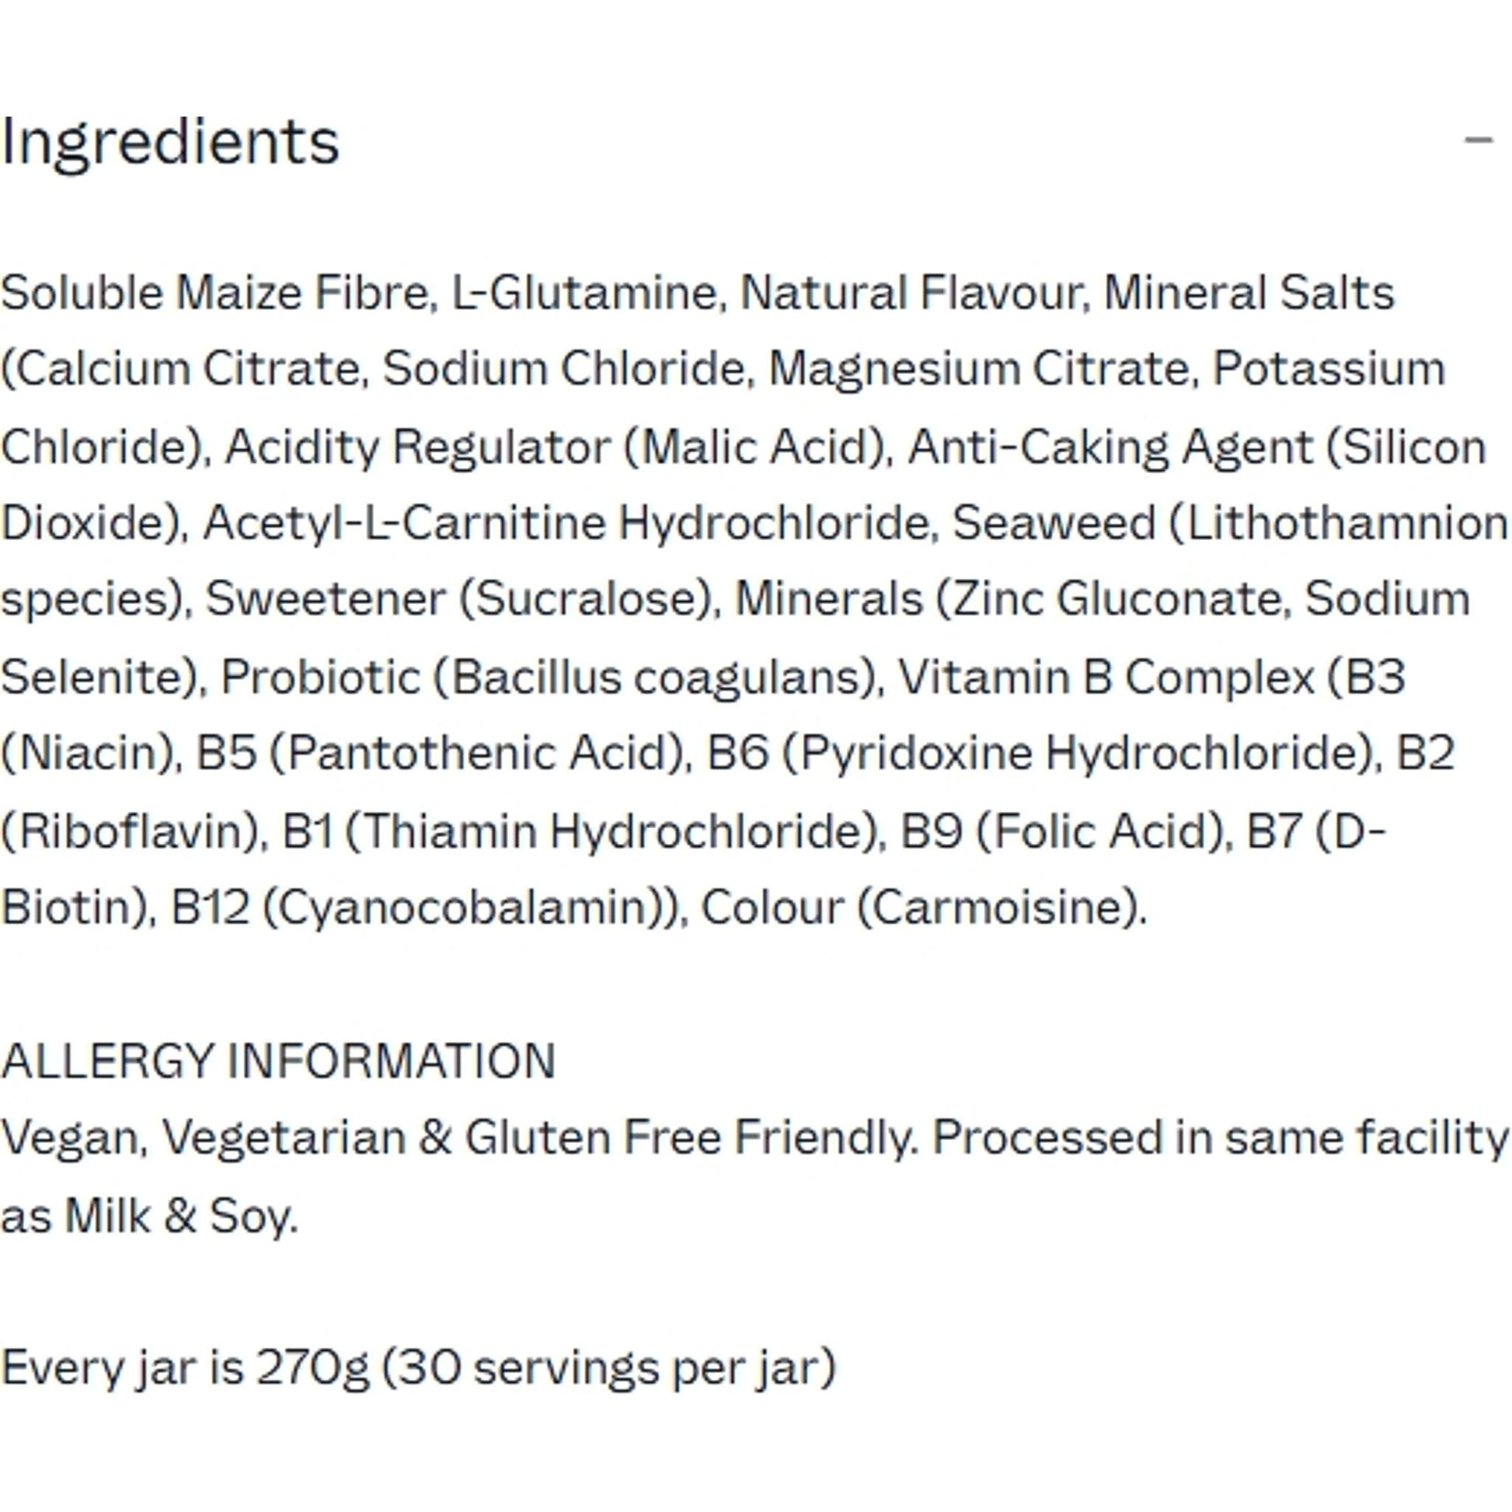The image size is (1512, 1512).
Task: Click the words Soluble Maize Fibre
Action: tap(216, 293)
